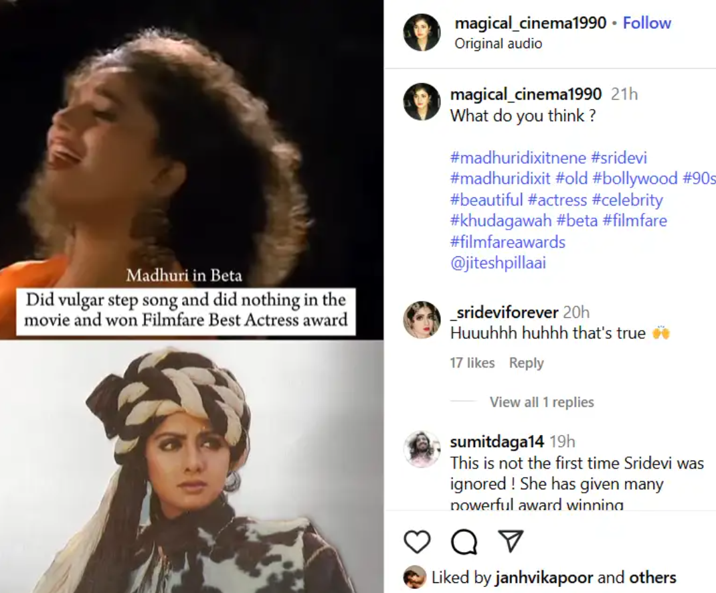The image size is (716, 593).
Task: Open sumitdaga14 commenter avatar
Action: pyautogui.click(x=422, y=449)
